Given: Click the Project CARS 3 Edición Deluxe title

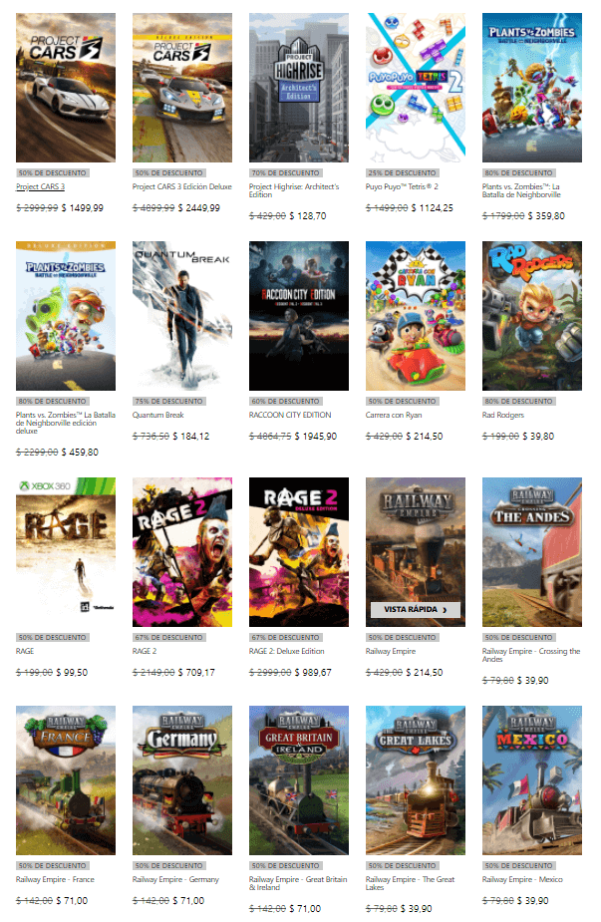Looking at the screenshot, I should point(182,186).
